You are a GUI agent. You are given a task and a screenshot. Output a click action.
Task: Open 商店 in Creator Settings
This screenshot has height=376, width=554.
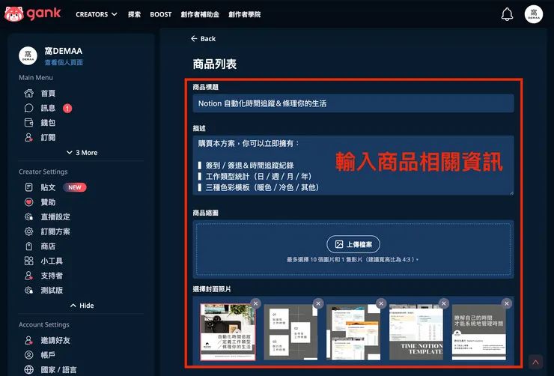pos(48,246)
